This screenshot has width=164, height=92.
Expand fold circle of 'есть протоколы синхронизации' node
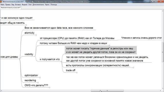(133, 67)
